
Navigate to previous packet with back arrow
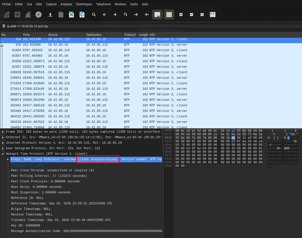point(104,14)
